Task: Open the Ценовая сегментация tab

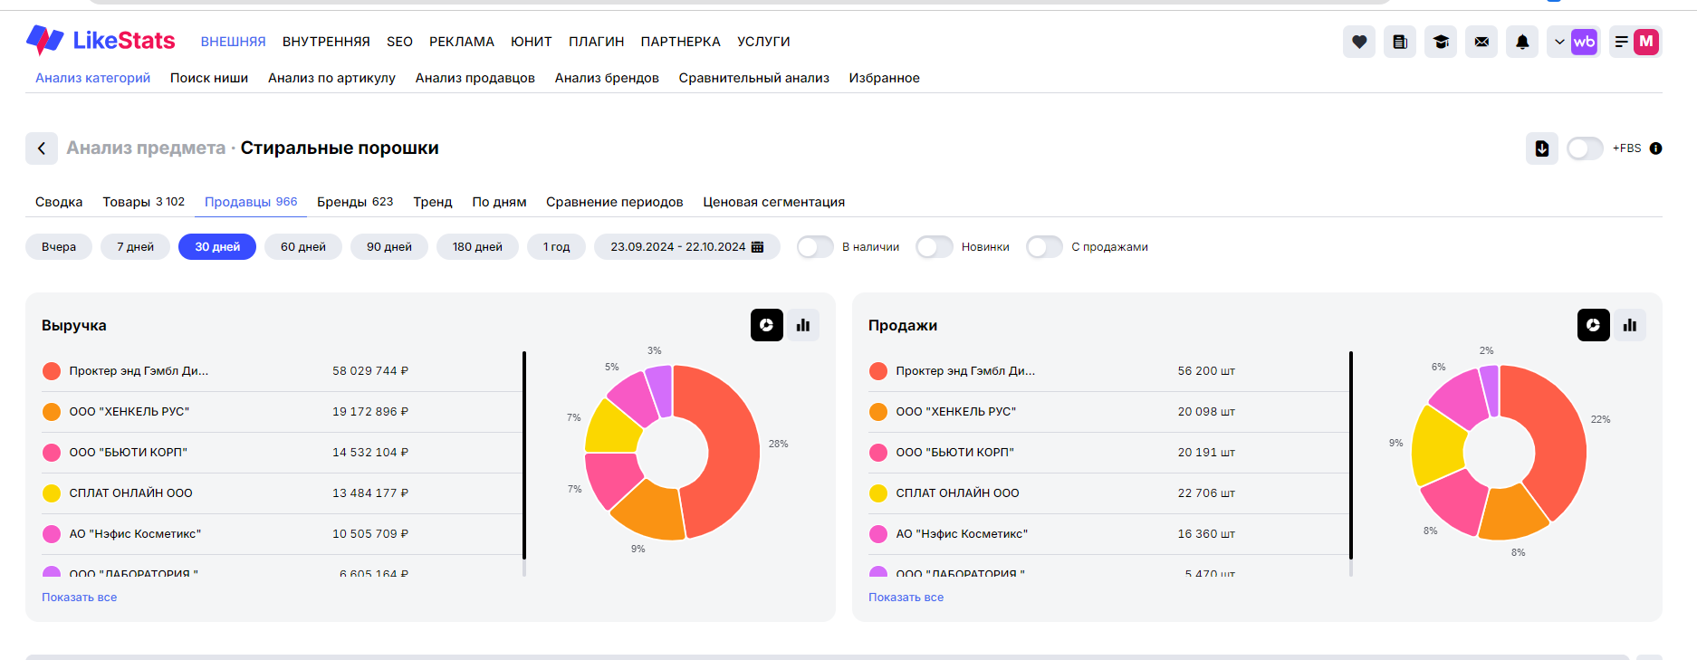Action: click(x=774, y=202)
